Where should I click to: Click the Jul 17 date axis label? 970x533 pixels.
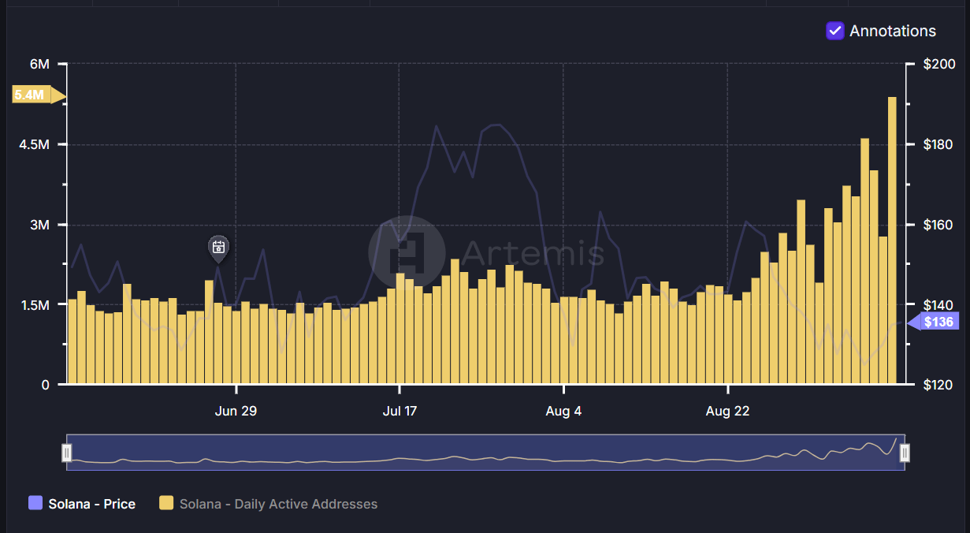click(x=400, y=411)
